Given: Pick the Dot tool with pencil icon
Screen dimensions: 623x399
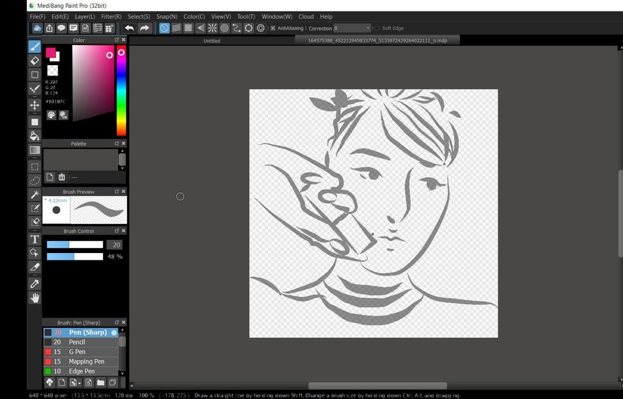Looking at the screenshot, I should tap(35, 89).
